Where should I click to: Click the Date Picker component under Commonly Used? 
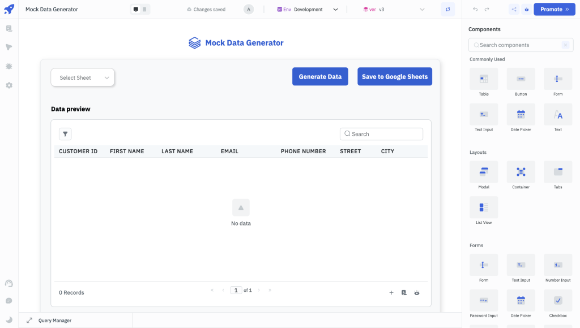pos(521,114)
